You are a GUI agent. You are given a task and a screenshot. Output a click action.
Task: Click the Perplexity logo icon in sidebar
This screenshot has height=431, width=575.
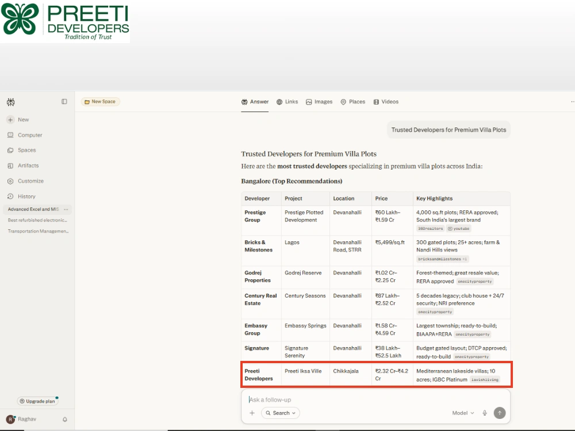click(x=10, y=102)
